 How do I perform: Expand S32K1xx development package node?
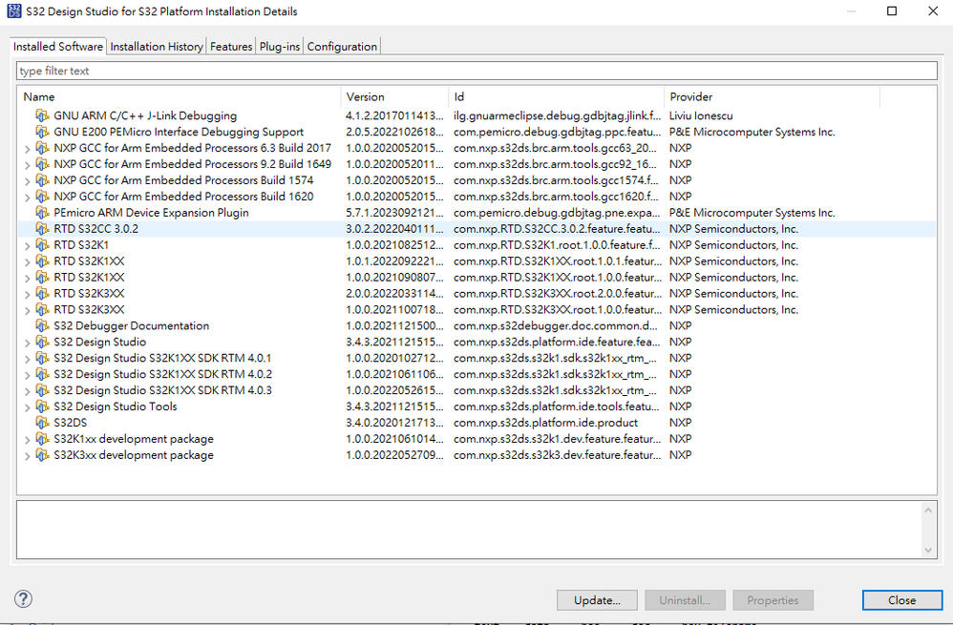pyautogui.click(x=27, y=440)
